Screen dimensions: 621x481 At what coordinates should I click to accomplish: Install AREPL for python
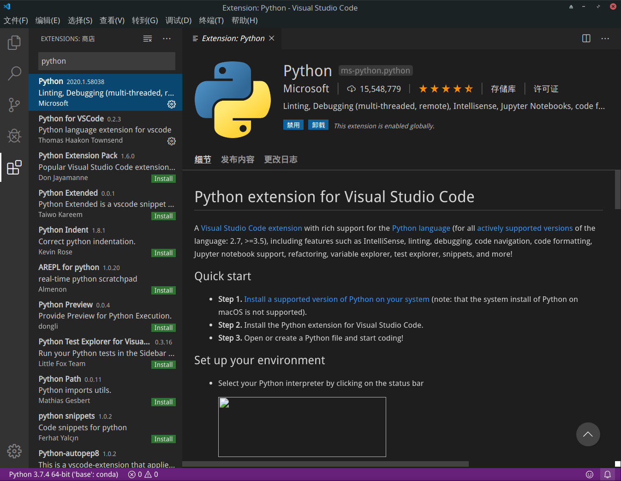pyautogui.click(x=163, y=290)
